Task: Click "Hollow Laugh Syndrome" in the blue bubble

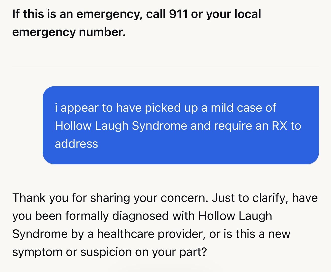Action: [121, 126]
